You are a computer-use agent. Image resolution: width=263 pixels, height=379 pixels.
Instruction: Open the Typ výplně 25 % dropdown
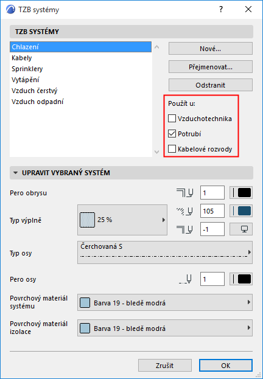pos(122,220)
